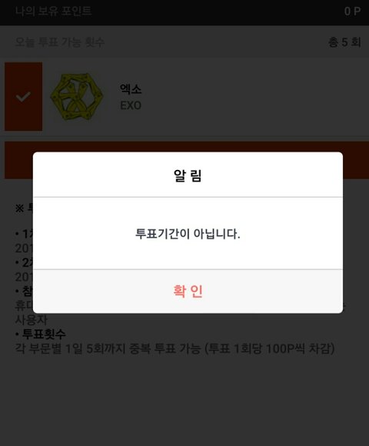Select the 엑소 artist name
369x446 pixels.
pyautogui.click(x=131, y=89)
